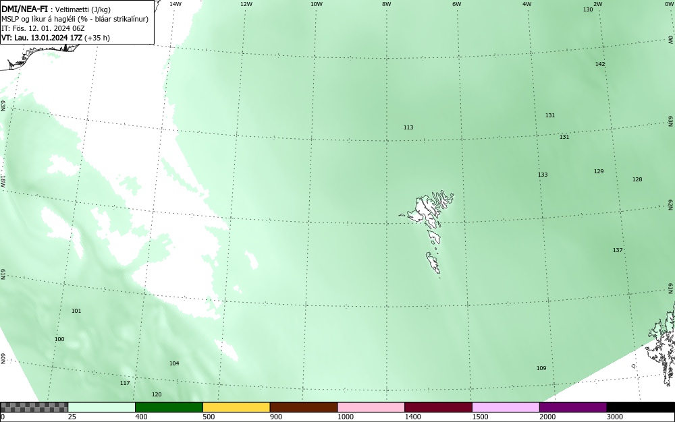Click the 8W longitude label
This screenshot has height=422, width=675.
coord(387,4)
